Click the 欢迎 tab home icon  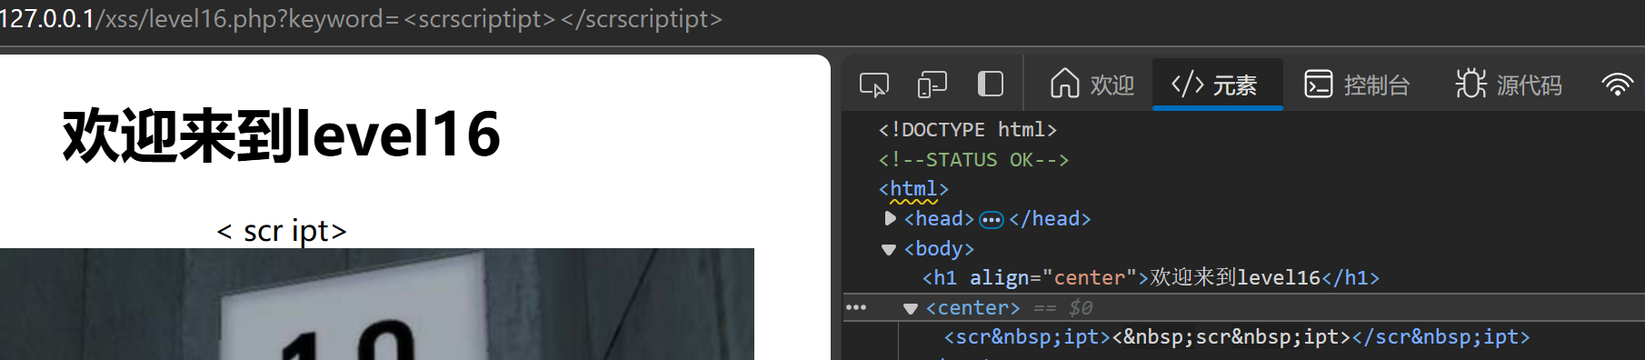pyautogui.click(x=1064, y=84)
